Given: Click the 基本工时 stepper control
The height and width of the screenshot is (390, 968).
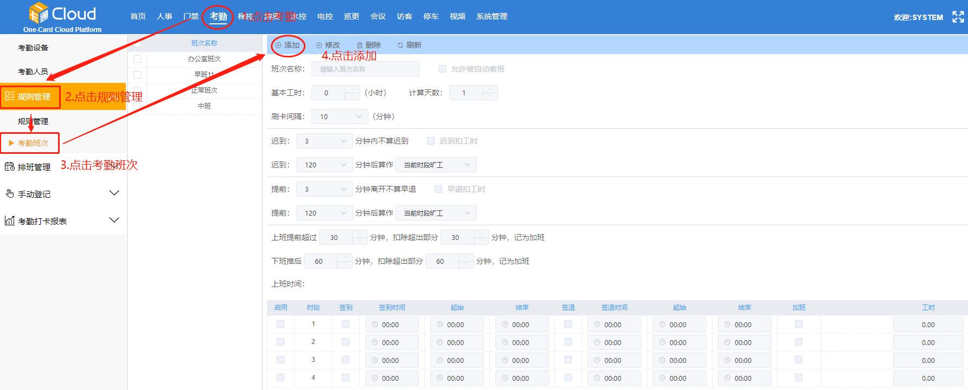Looking at the screenshot, I should [352, 93].
